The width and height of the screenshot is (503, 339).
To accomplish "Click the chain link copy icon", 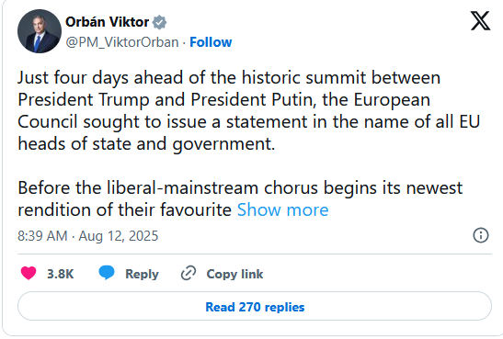I will point(189,274).
